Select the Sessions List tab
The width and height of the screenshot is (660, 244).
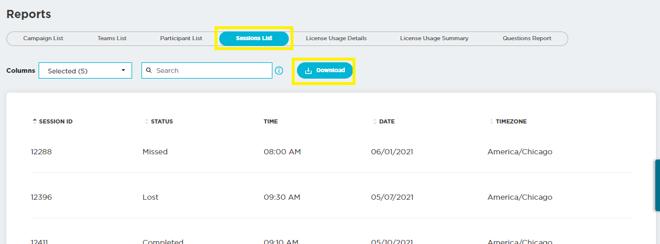254,38
